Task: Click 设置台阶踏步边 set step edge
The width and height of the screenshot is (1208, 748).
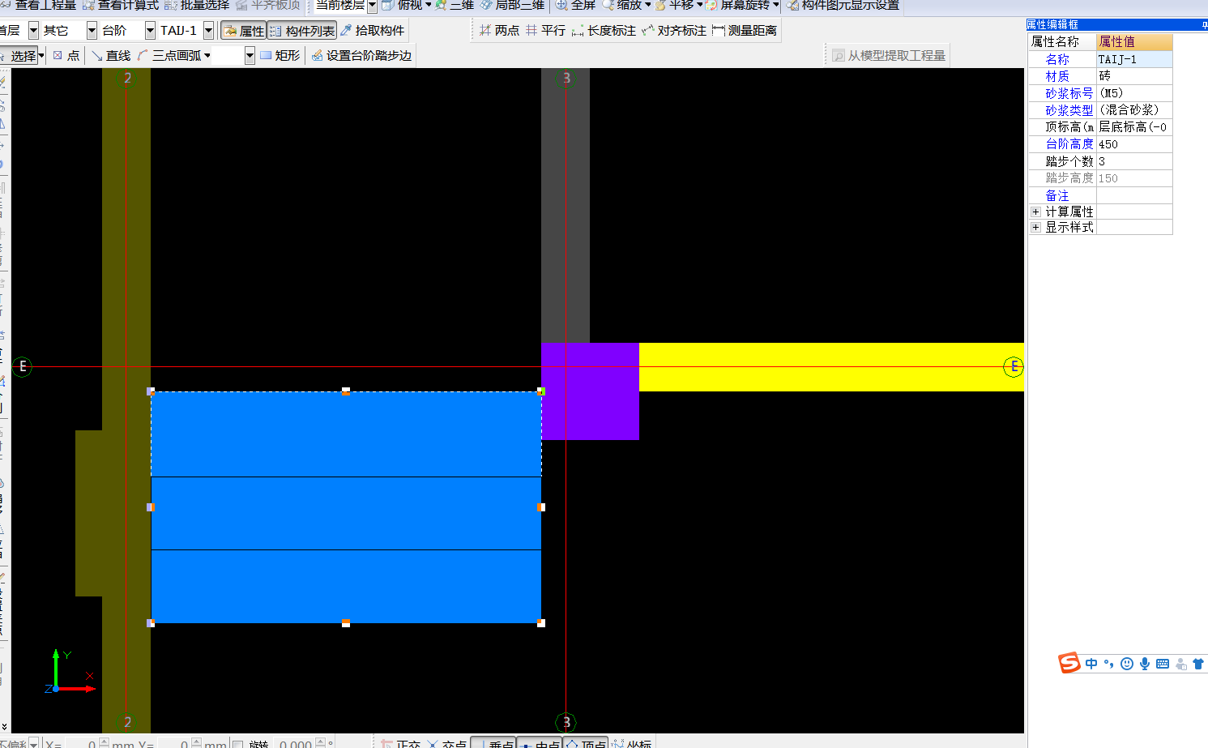Action: tap(362, 56)
